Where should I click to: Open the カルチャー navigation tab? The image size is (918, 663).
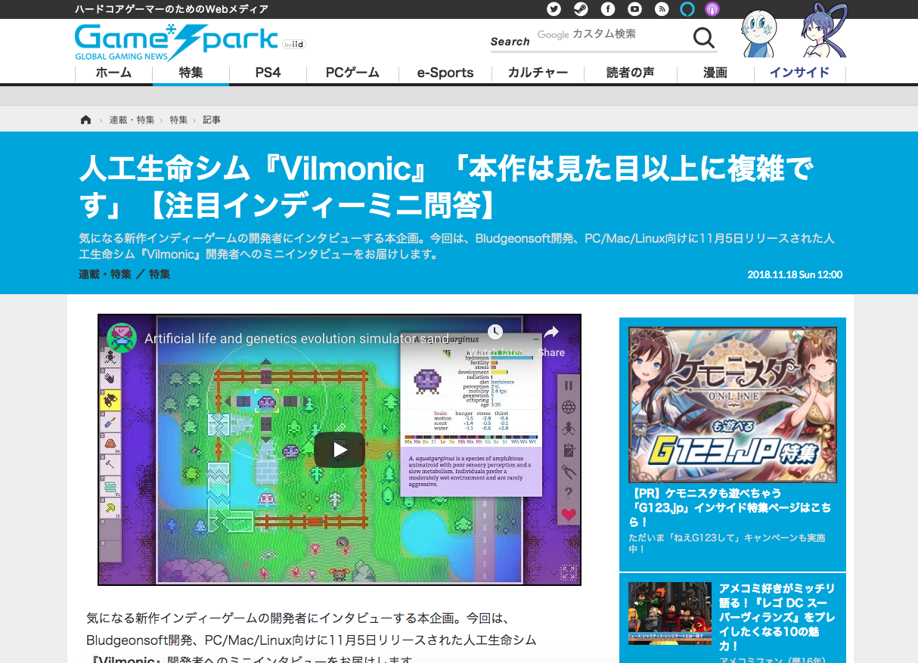[x=538, y=73]
